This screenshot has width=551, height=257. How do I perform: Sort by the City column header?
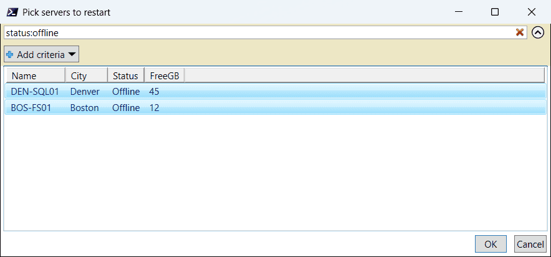[87, 75]
